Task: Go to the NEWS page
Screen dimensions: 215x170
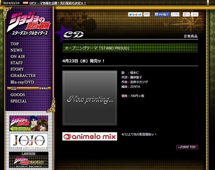Action: coord(16,50)
